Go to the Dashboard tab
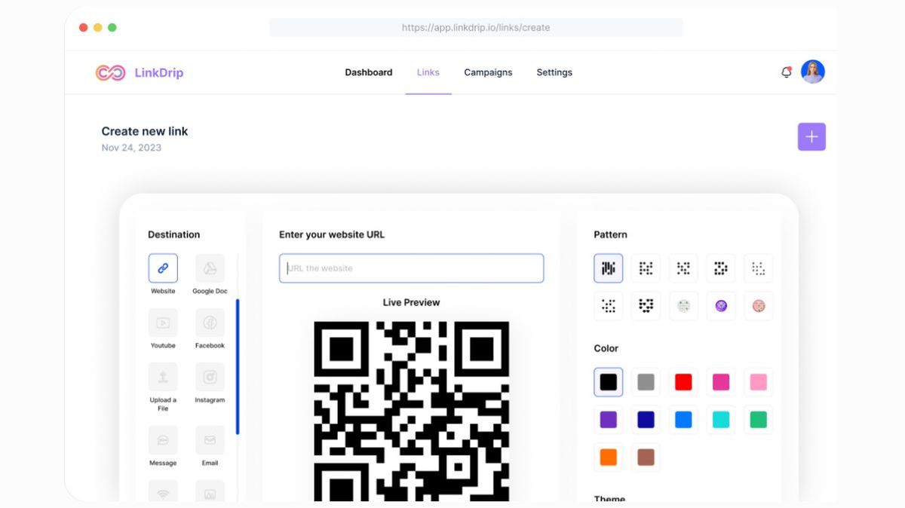 [369, 72]
